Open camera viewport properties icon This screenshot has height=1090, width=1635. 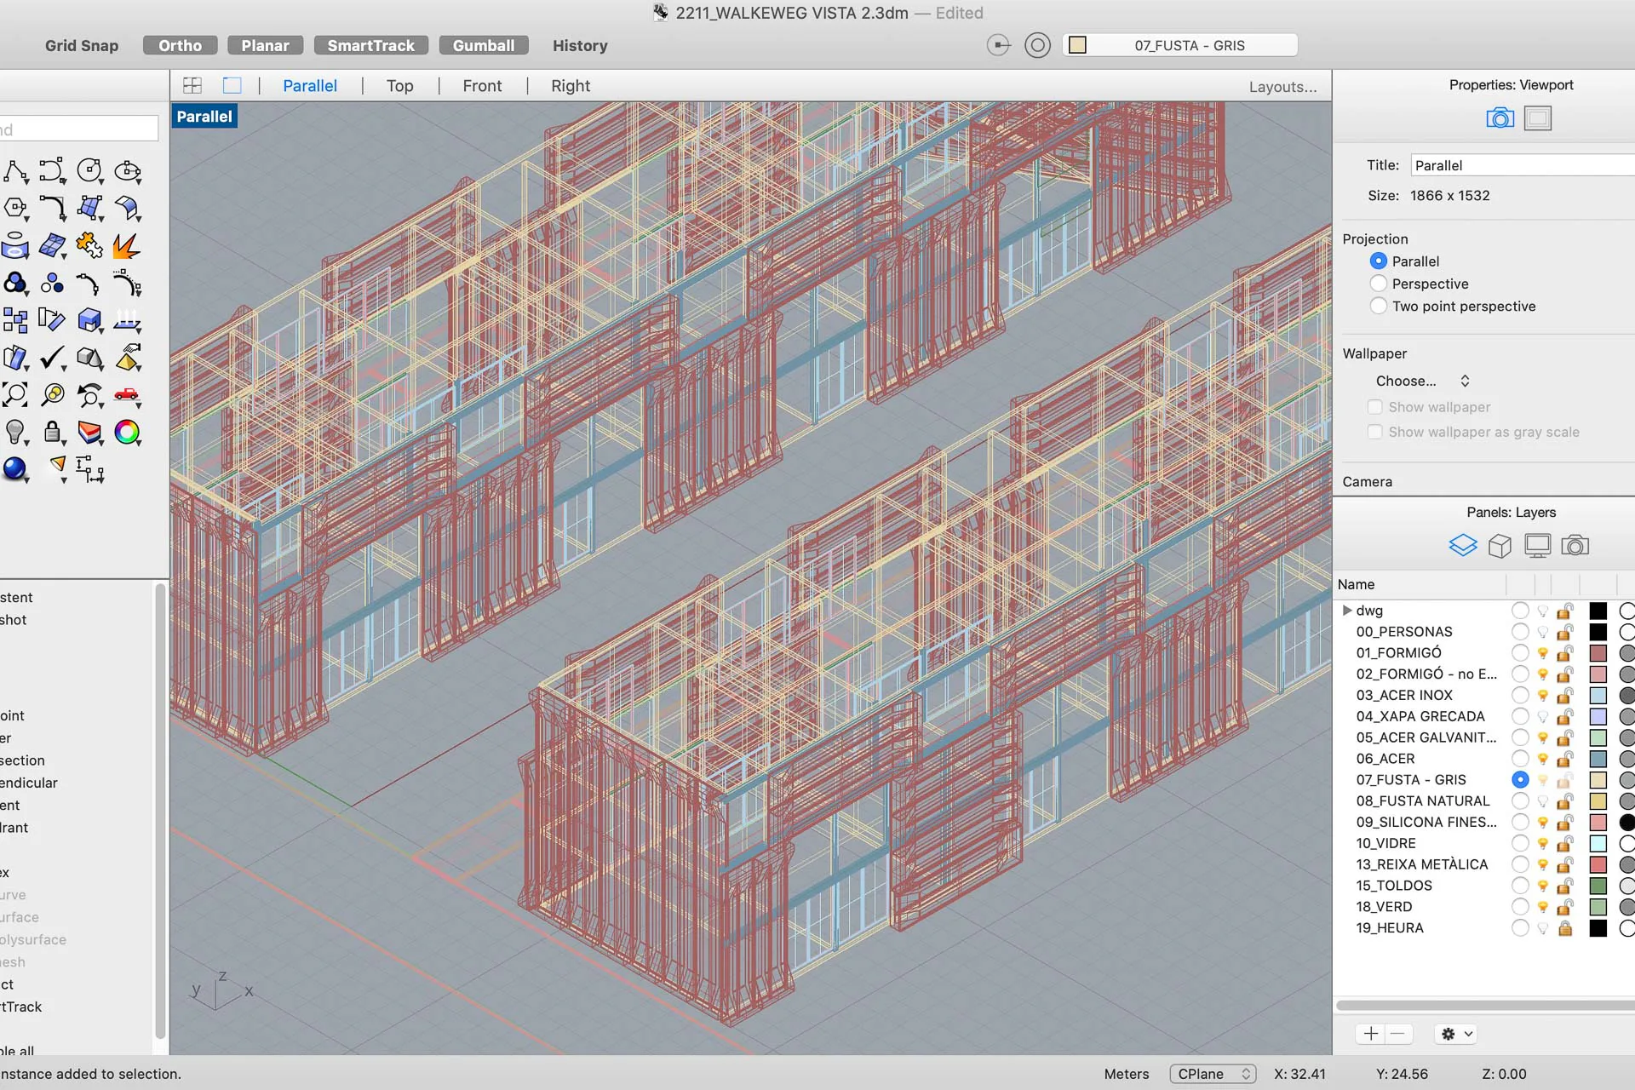(x=1500, y=118)
